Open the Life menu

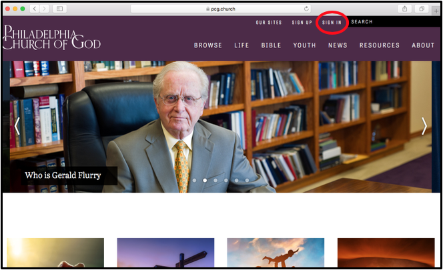(242, 45)
